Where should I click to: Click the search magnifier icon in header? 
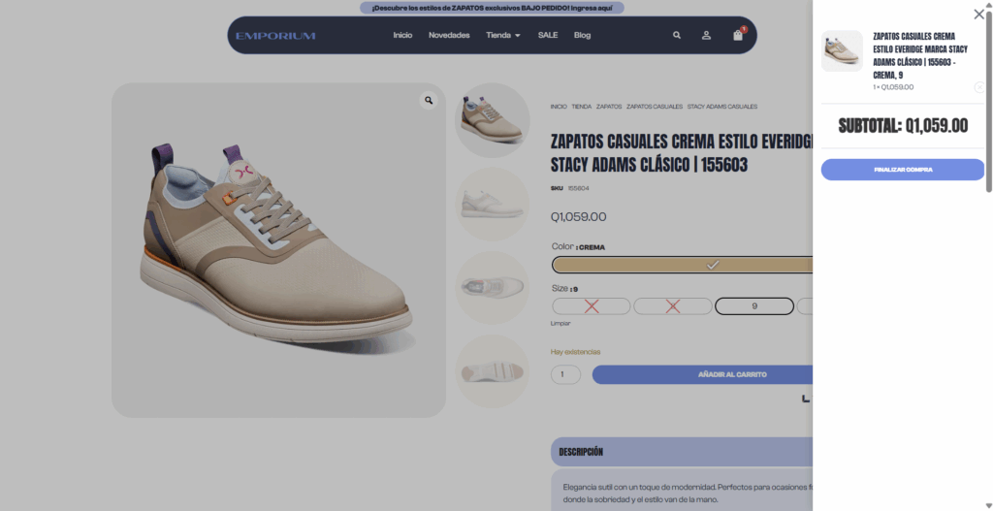click(677, 36)
